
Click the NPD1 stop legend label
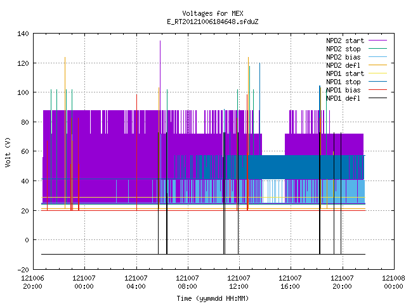tap(343, 82)
